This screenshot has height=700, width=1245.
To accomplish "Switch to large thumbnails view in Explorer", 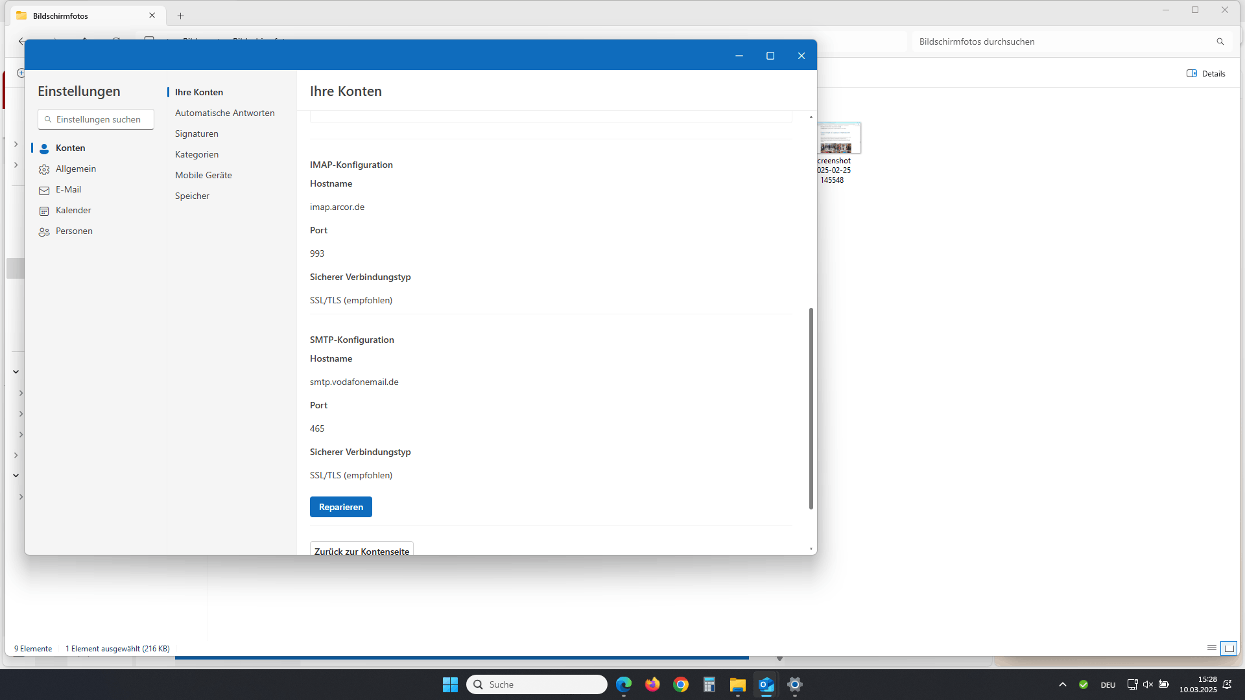I will click(1228, 648).
